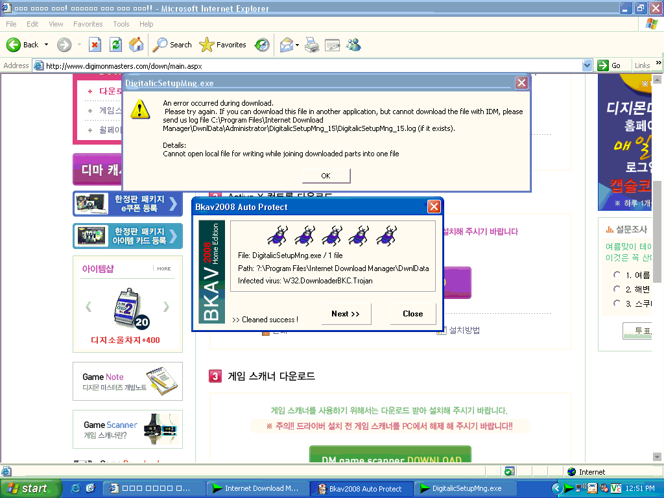Switch to Internet Download Manager taskbar button
The height and width of the screenshot is (498, 664).
tap(258, 488)
